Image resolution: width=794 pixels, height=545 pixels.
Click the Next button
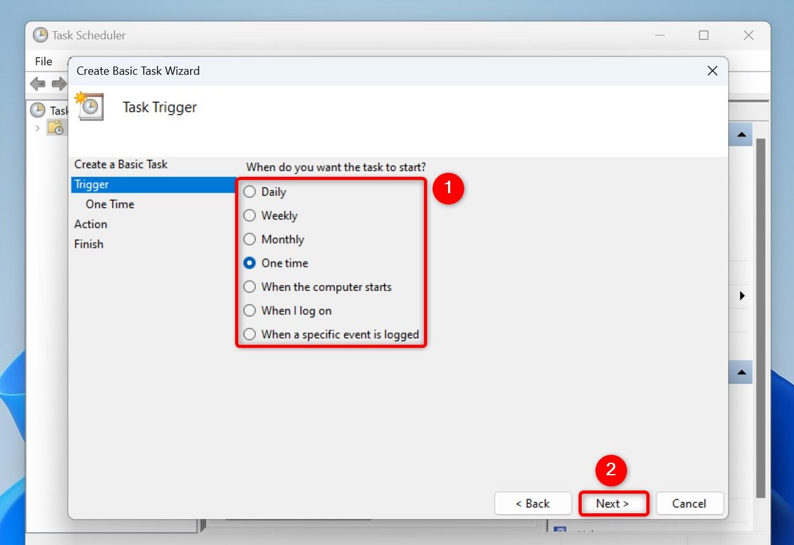pyautogui.click(x=613, y=504)
